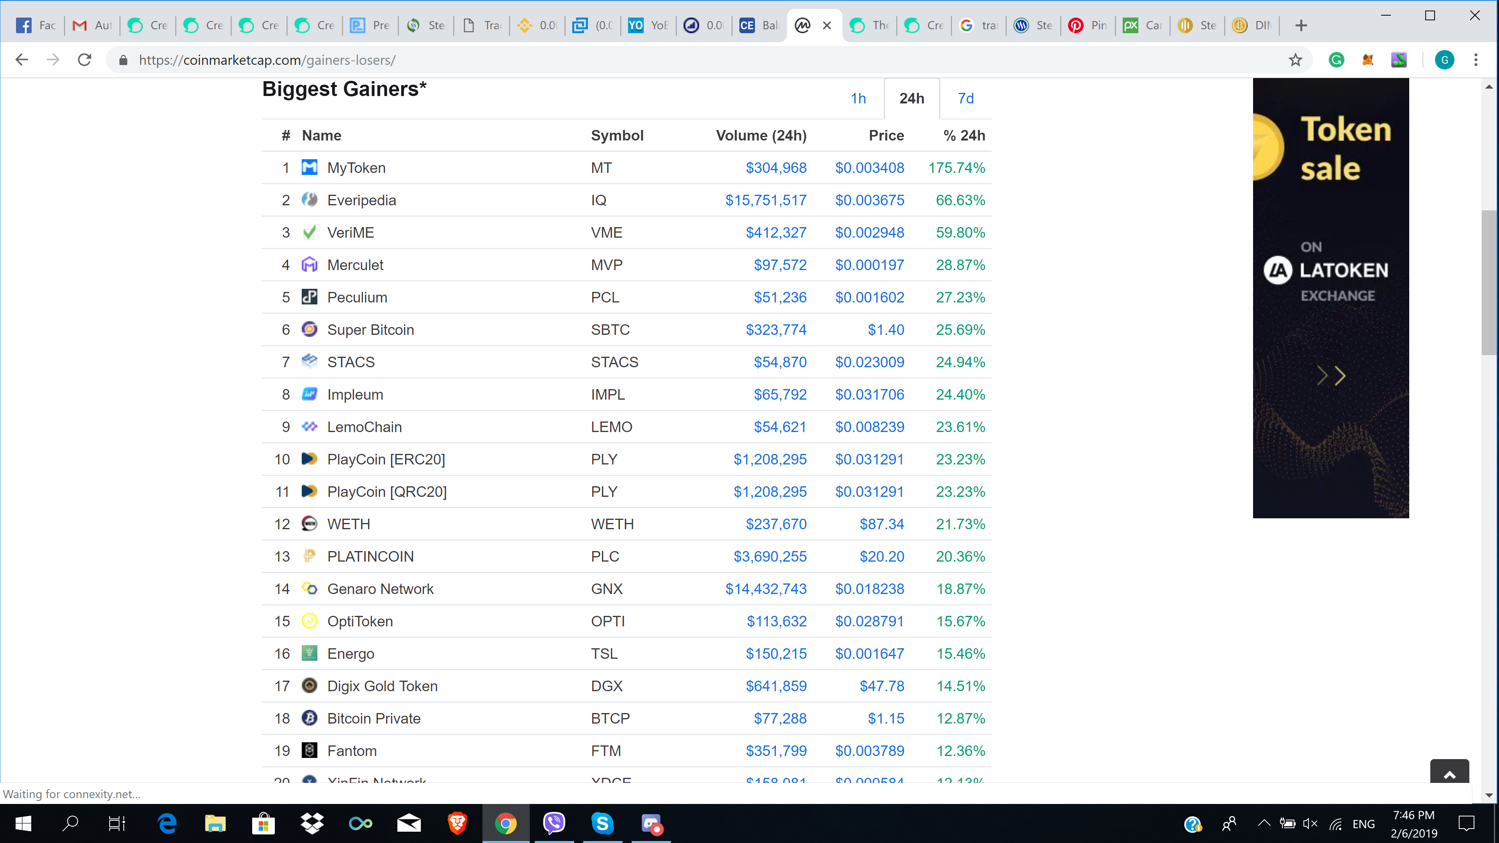The height and width of the screenshot is (843, 1499).
Task: Open the Windows Start menu
Action: pos(23,823)
